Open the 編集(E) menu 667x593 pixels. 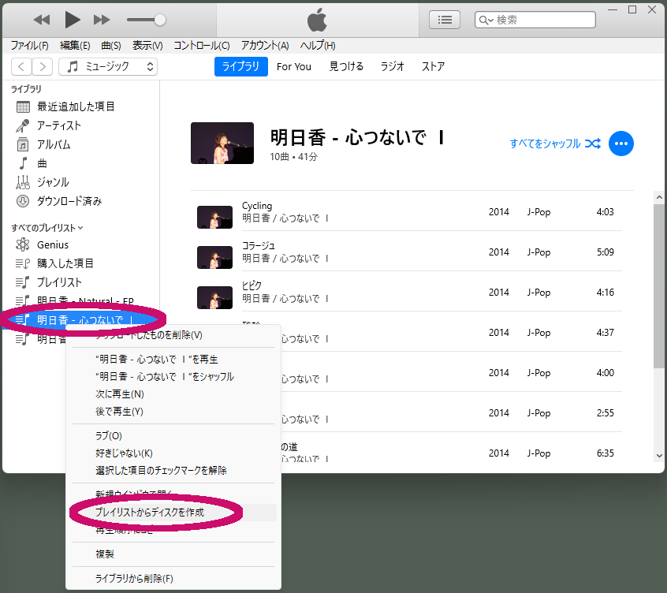pyautogui.click(x=75, y=46)
